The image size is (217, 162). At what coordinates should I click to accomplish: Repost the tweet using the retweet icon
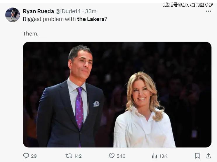point(69,156)
